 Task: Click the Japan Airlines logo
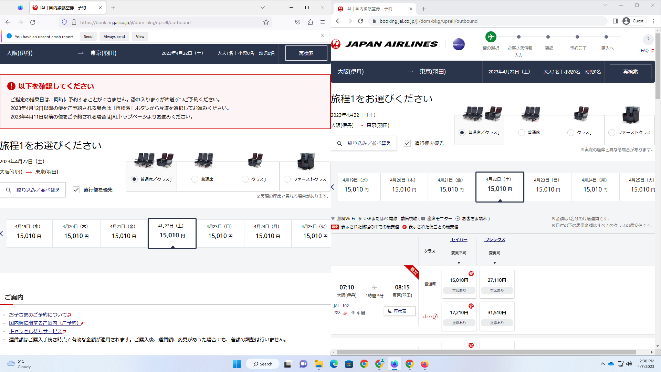[x=385, y=44]
